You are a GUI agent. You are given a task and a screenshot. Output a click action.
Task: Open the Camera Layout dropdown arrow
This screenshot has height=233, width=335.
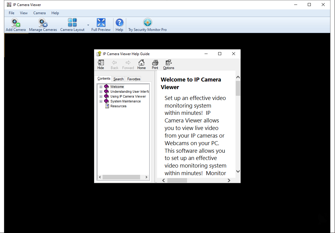pyautogui.click(x=88, y=25)
